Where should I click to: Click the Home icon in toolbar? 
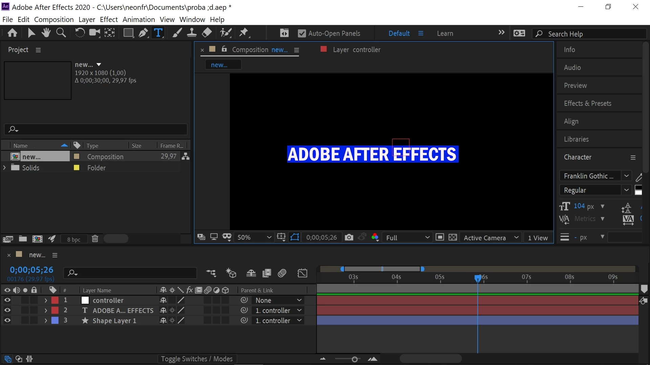(13, 33)
